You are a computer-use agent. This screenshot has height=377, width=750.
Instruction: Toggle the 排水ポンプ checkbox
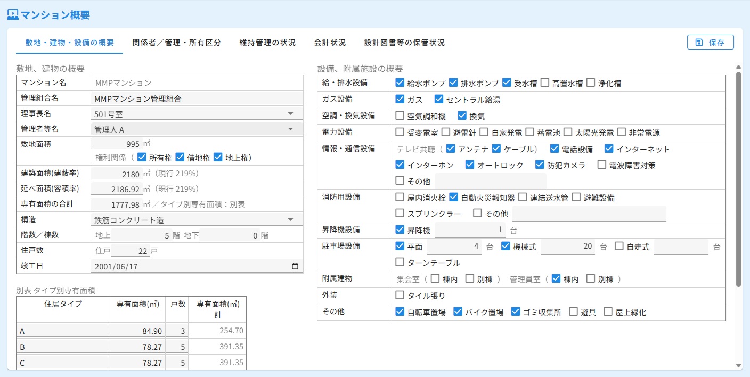pos(453,83)
